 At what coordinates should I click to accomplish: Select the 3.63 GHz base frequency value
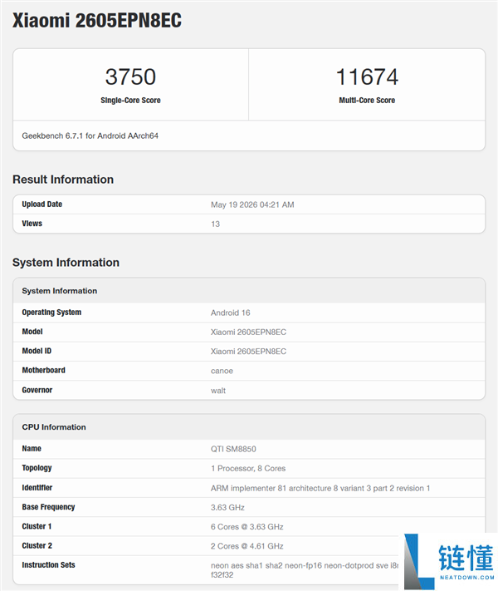pos(227,507)
